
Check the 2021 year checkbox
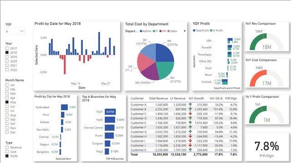coord(7,65)
